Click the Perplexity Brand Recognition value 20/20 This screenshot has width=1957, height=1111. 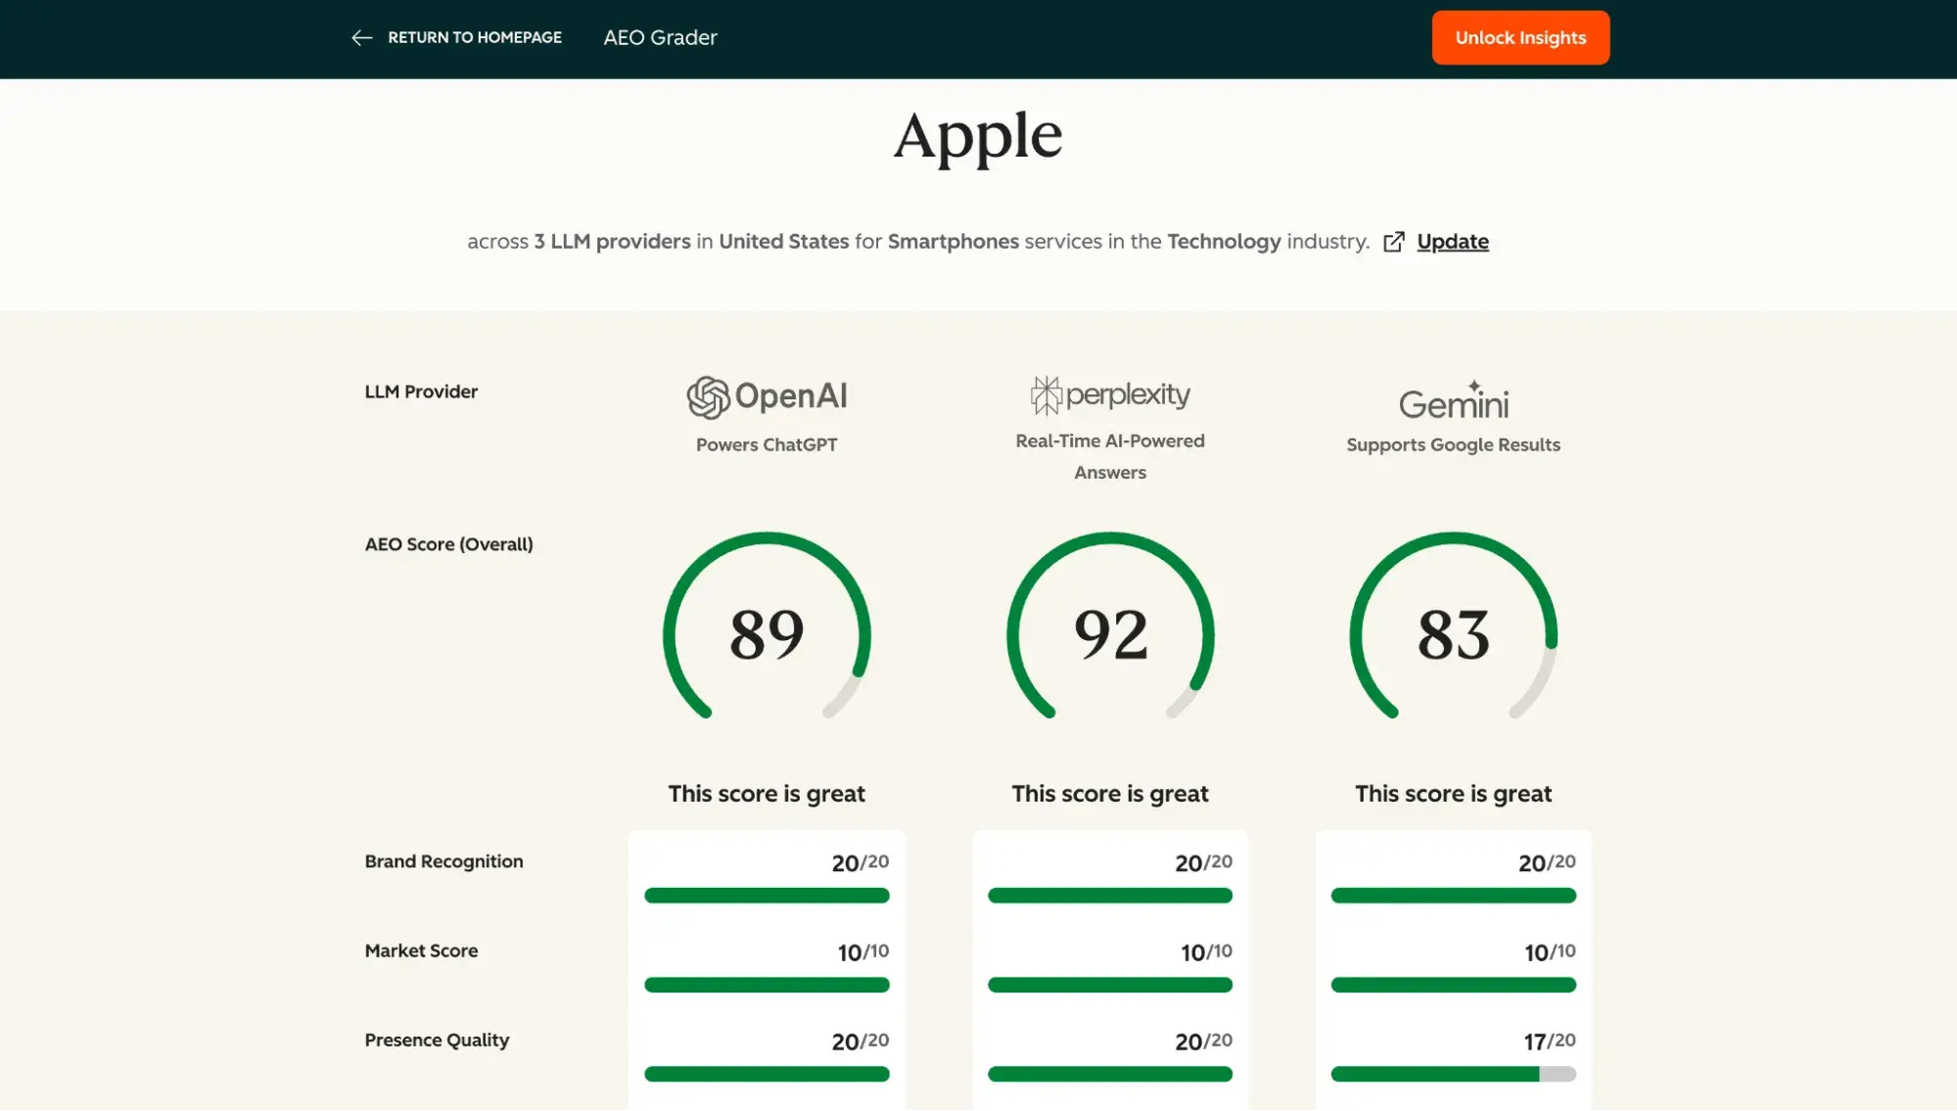1204,863
